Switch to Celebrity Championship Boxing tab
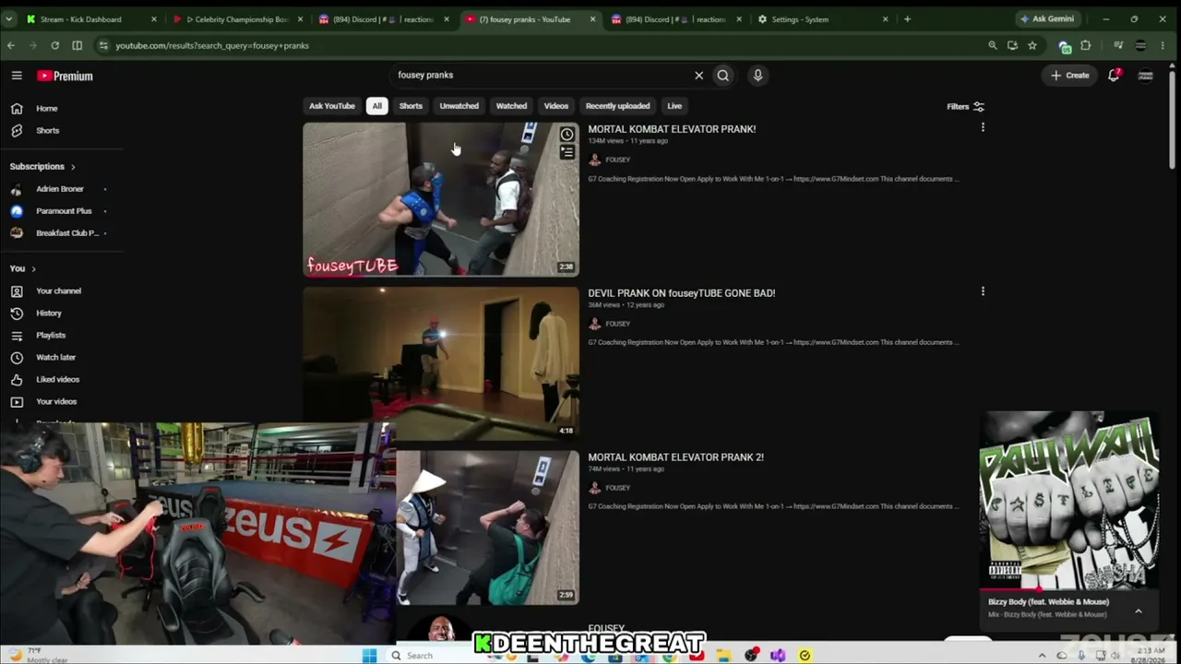Screen dimensions: 1181x664 click(237, 19)
